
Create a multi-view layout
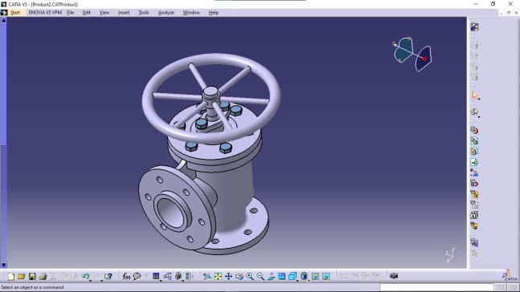point(282,276)
